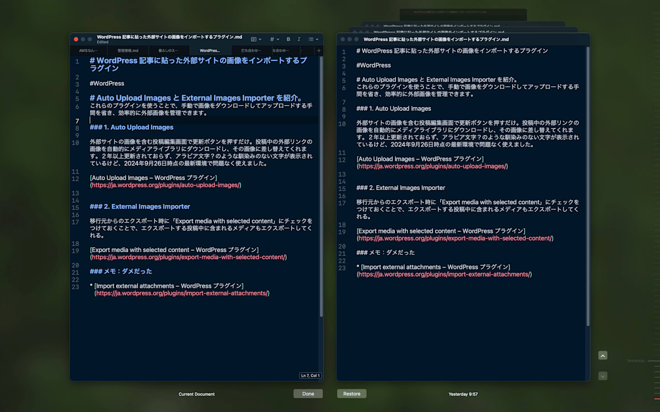This screenshot has height=412, width=660.
Task: Click the 'Current Document' label
Action: tap(196, 394)
